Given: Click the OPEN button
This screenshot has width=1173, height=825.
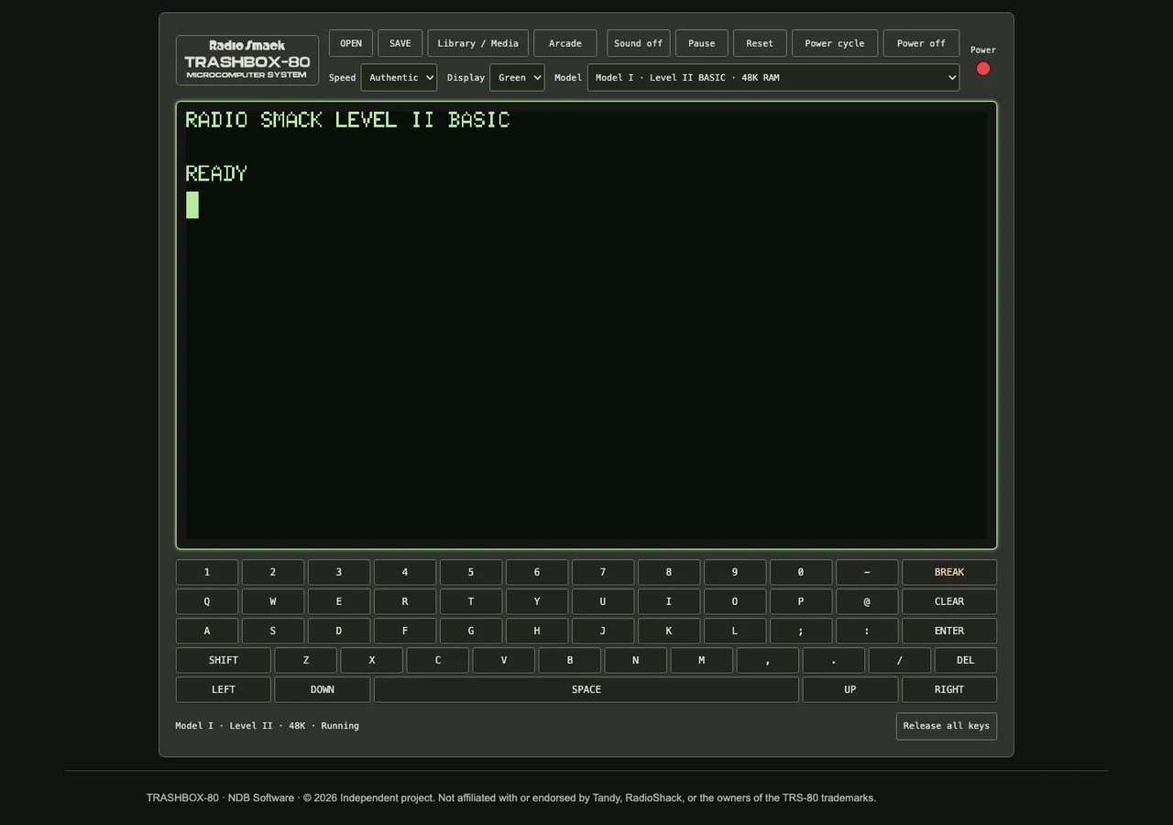Looking at the screenshot, I should pos(351,43).
